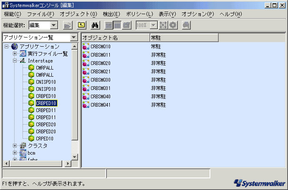Click the 編集 text in 機能選択 field

point(35,25)
